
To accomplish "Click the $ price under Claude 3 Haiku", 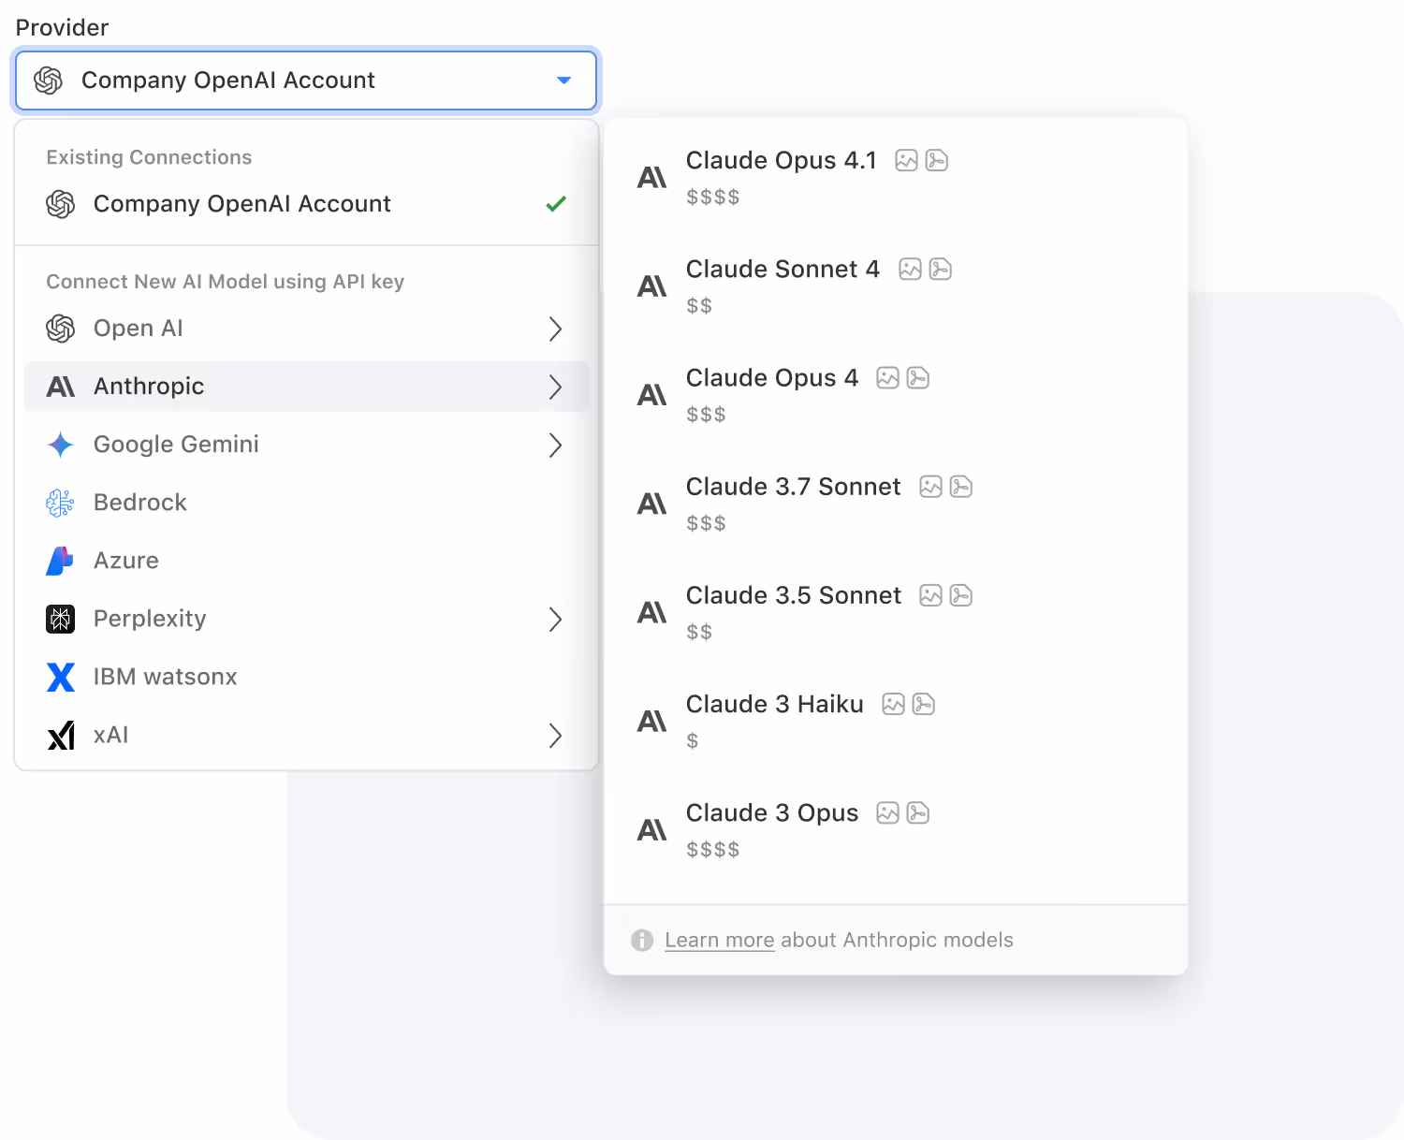I will point(693,740).
